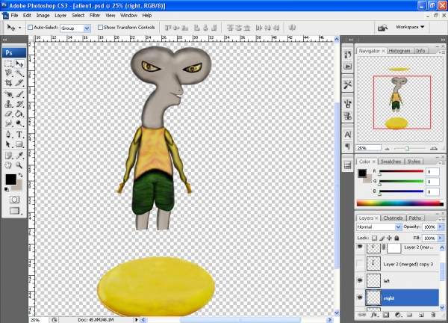Create new adjustment layer

coord(398,315)
